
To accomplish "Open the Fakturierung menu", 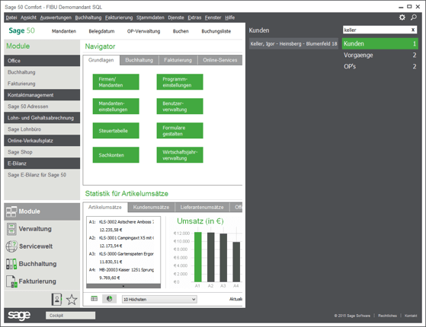I will coord(119,17).
